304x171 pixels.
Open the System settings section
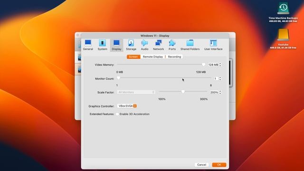tap(103, 45)
